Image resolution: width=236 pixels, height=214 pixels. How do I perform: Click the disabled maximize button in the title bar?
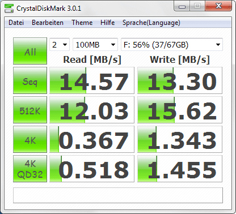197,6
